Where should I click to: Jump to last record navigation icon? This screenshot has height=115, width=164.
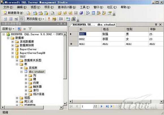tap(107, 107)
